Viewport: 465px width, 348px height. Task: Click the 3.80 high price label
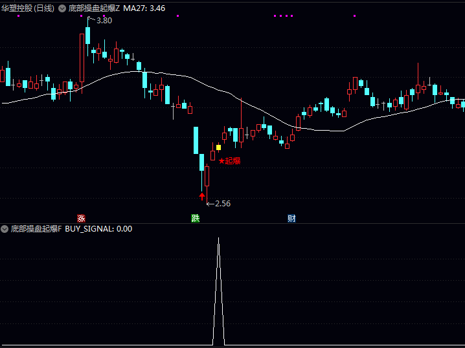point(104,21)
